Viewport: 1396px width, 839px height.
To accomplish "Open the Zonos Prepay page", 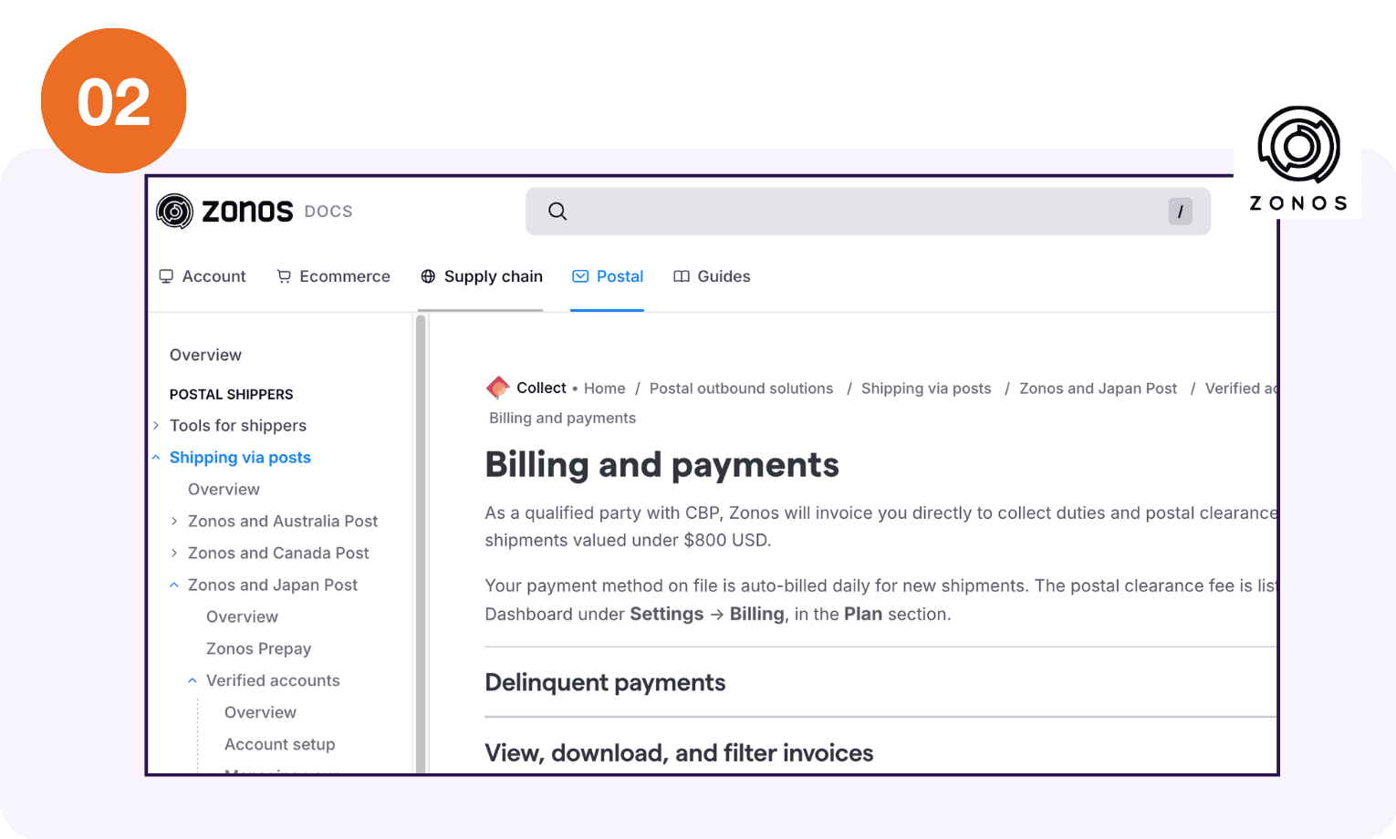I will click(x=258, y=648).
